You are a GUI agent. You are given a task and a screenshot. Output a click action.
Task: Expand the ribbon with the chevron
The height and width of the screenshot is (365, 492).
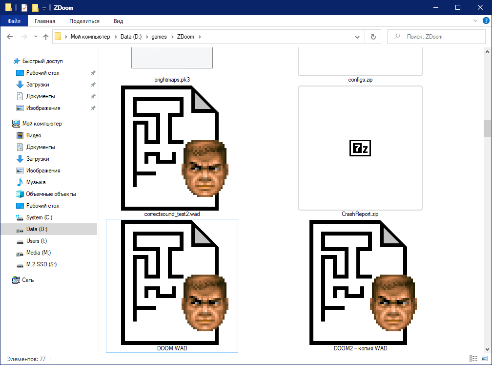475,21
